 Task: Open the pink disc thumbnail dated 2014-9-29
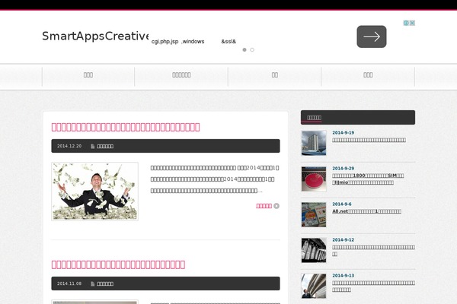pos(314,179)
